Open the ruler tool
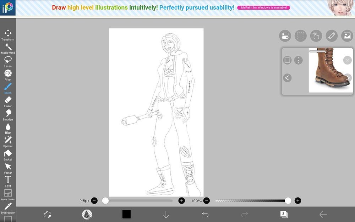 (x=332, y=36)
